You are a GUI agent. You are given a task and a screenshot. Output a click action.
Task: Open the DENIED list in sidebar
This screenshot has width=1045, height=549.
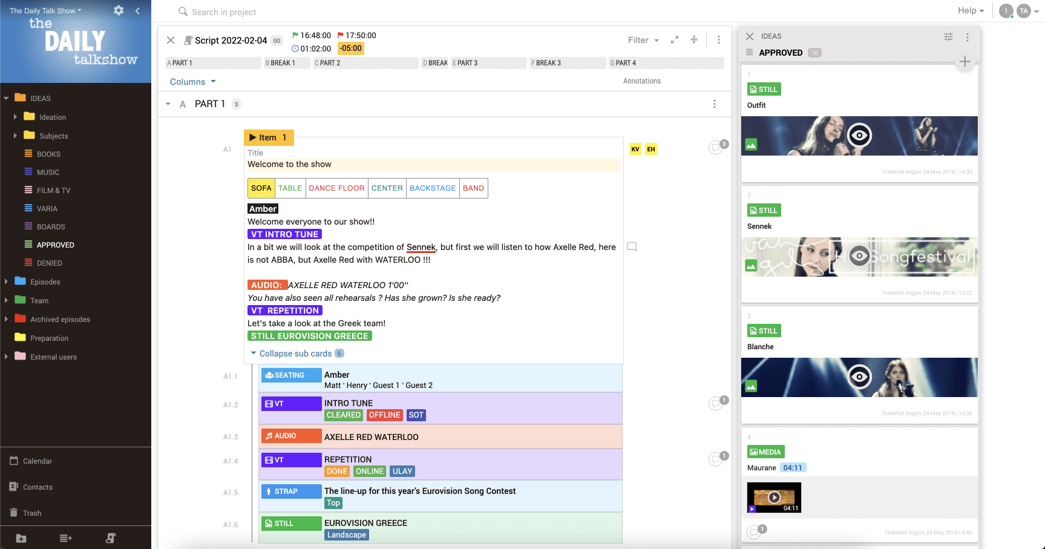[49, 263]
